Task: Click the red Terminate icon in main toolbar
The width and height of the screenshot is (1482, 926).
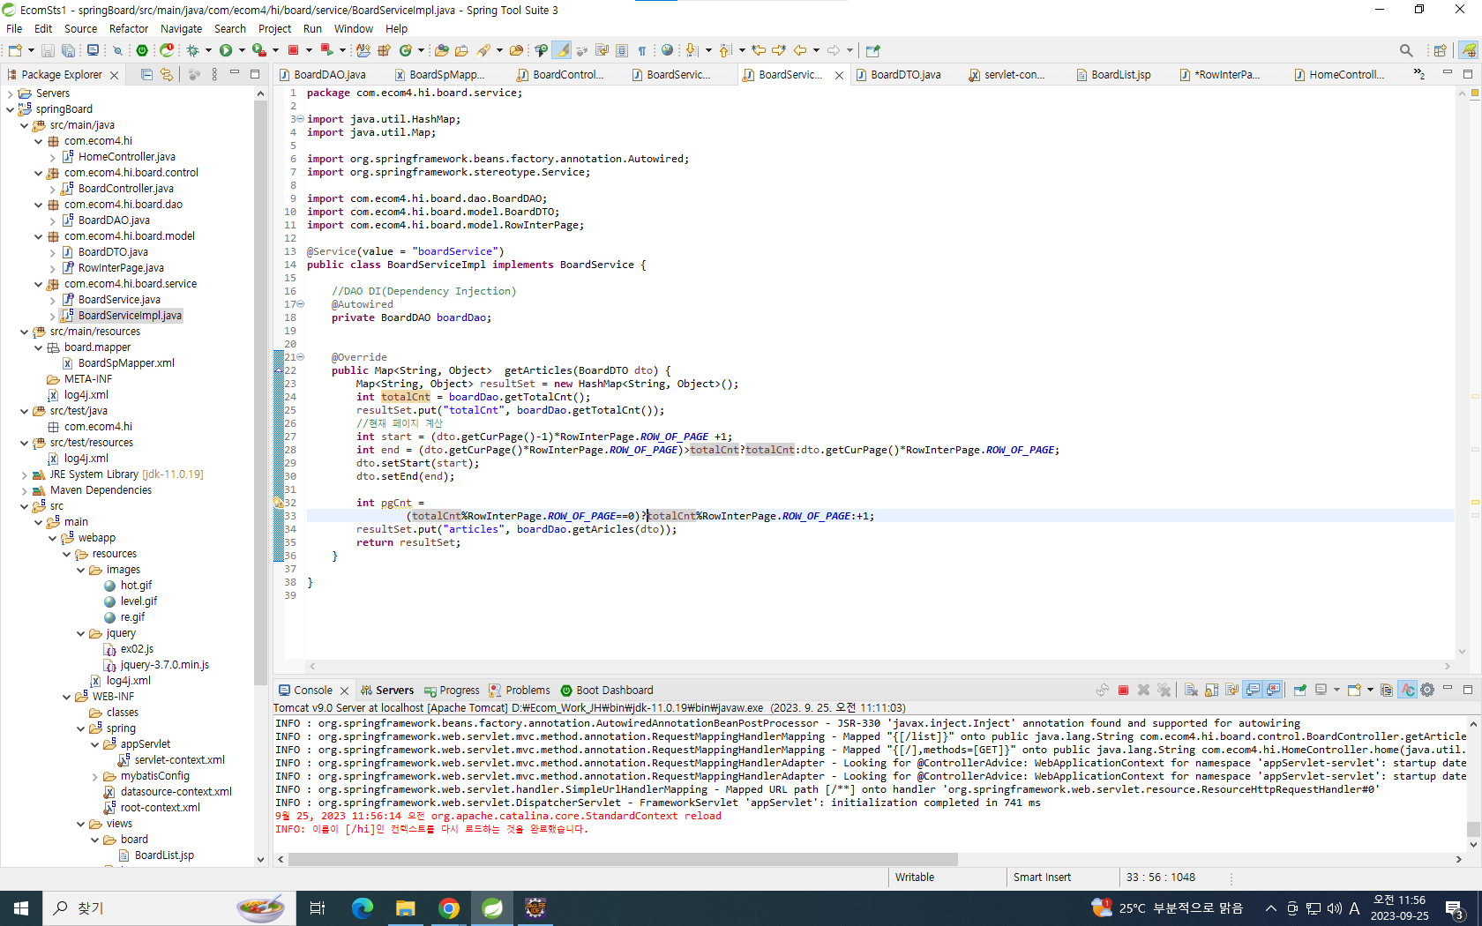Action: point(293,50)
